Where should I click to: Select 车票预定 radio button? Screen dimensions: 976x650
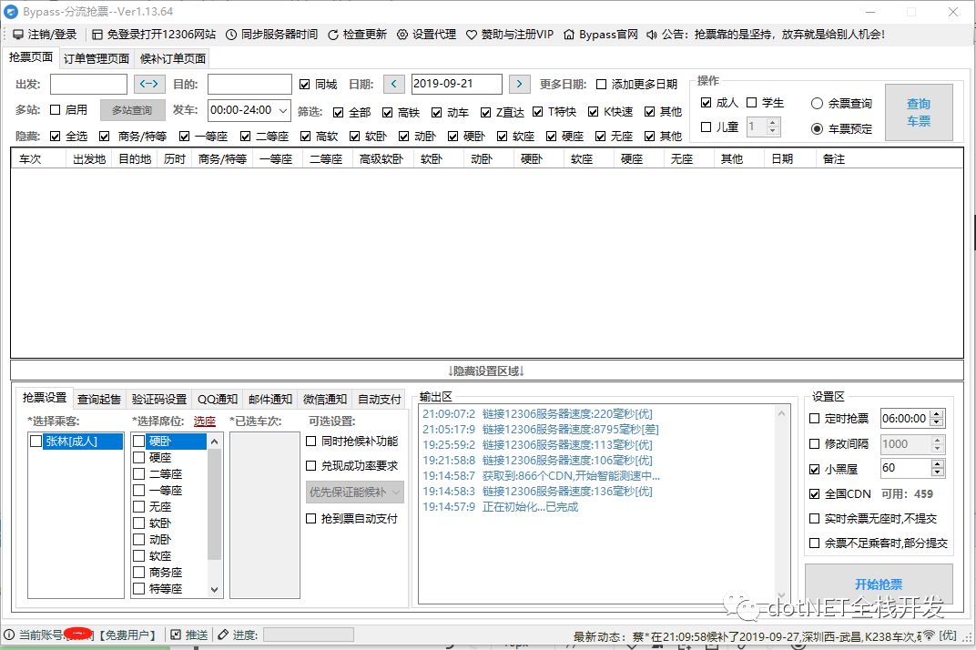click(x=818, y=128)
